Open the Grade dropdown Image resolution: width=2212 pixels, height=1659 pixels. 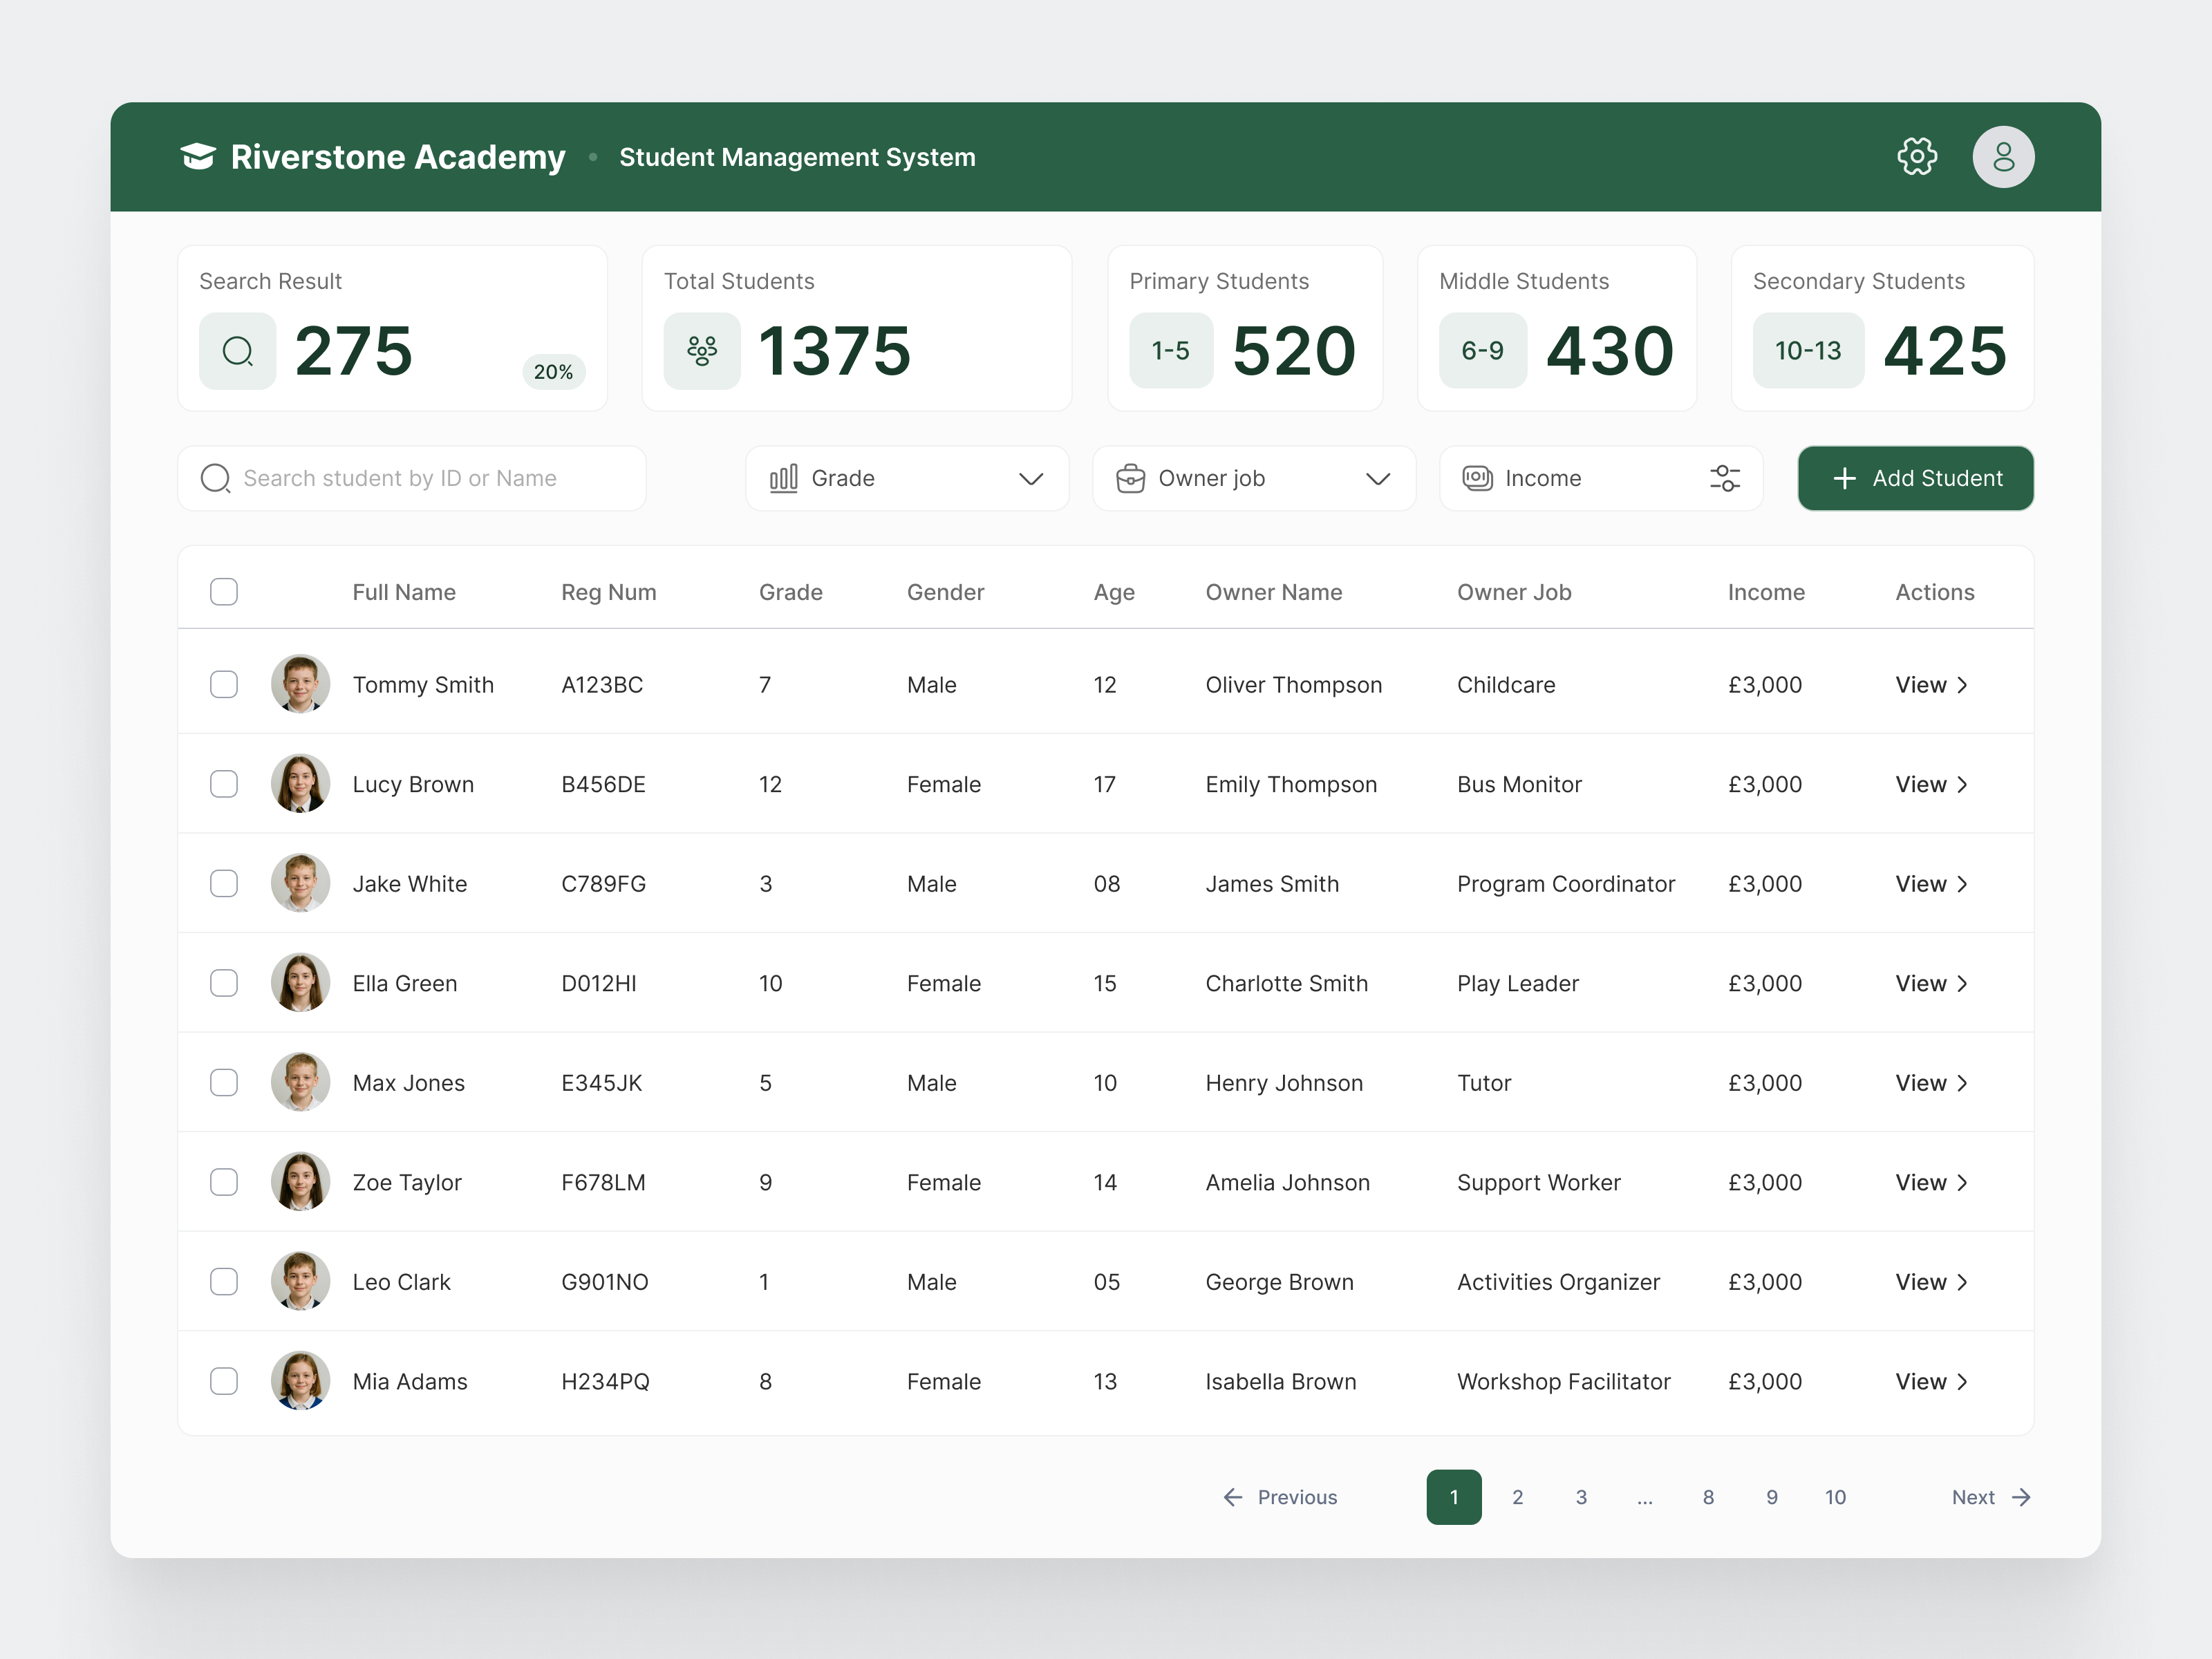(x=1031, y=478)
